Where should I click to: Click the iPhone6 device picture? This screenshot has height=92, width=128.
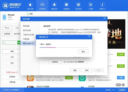point(4,17)
